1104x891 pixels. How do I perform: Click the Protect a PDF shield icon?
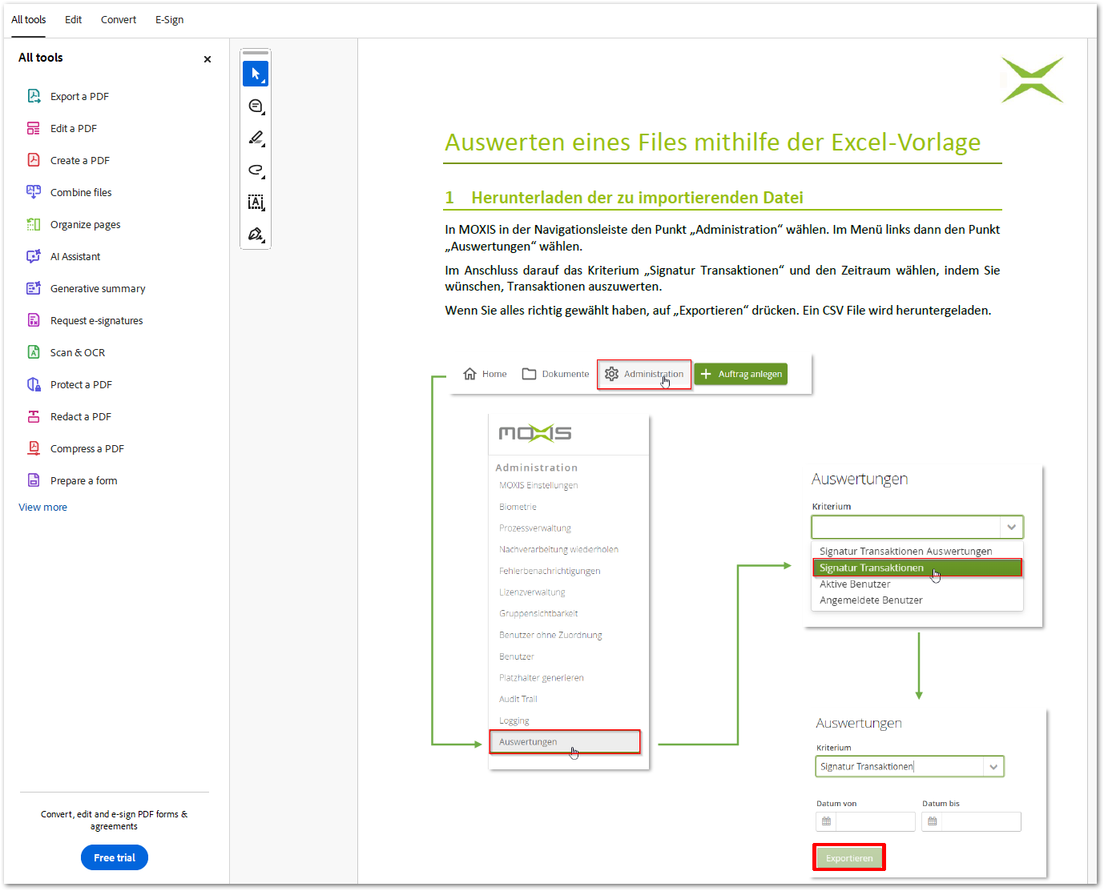coord(34,384)
